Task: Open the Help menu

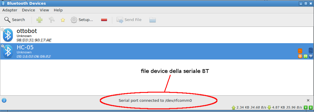Action: pyautogui.click(x=58, y=10)
